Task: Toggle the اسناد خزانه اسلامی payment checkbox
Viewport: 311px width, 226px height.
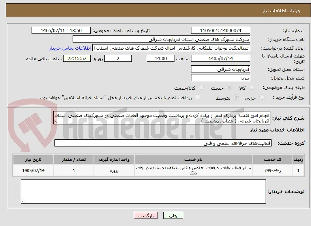Action: [x=197, y=97]
